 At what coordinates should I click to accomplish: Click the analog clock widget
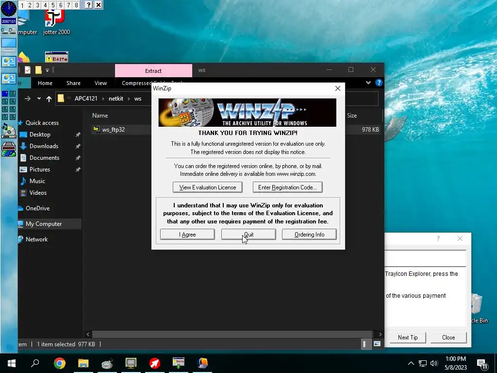9,9
